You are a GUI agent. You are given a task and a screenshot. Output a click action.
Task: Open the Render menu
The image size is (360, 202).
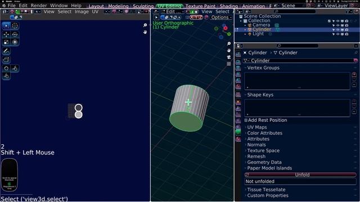click(x=39, y=6)
